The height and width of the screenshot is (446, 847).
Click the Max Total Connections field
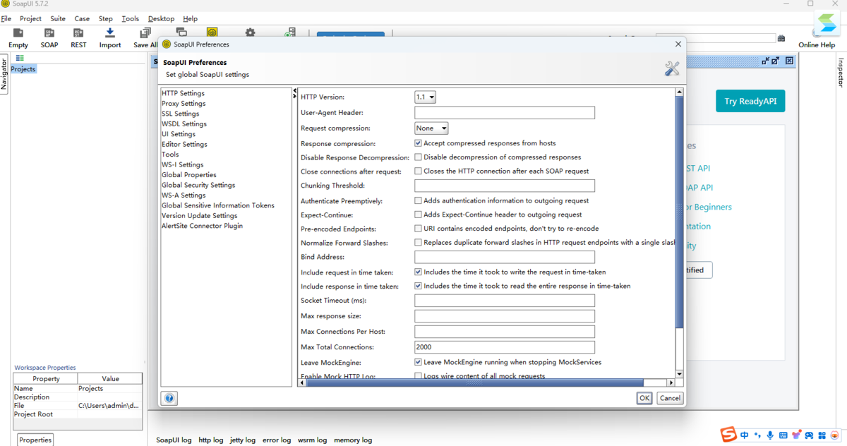504,347
